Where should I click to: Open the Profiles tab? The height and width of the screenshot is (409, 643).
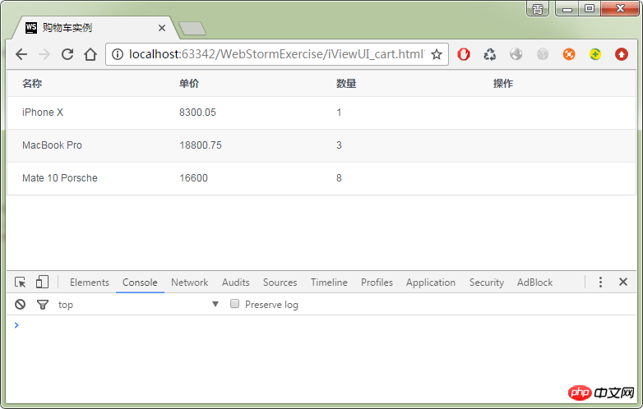[377, 283]
